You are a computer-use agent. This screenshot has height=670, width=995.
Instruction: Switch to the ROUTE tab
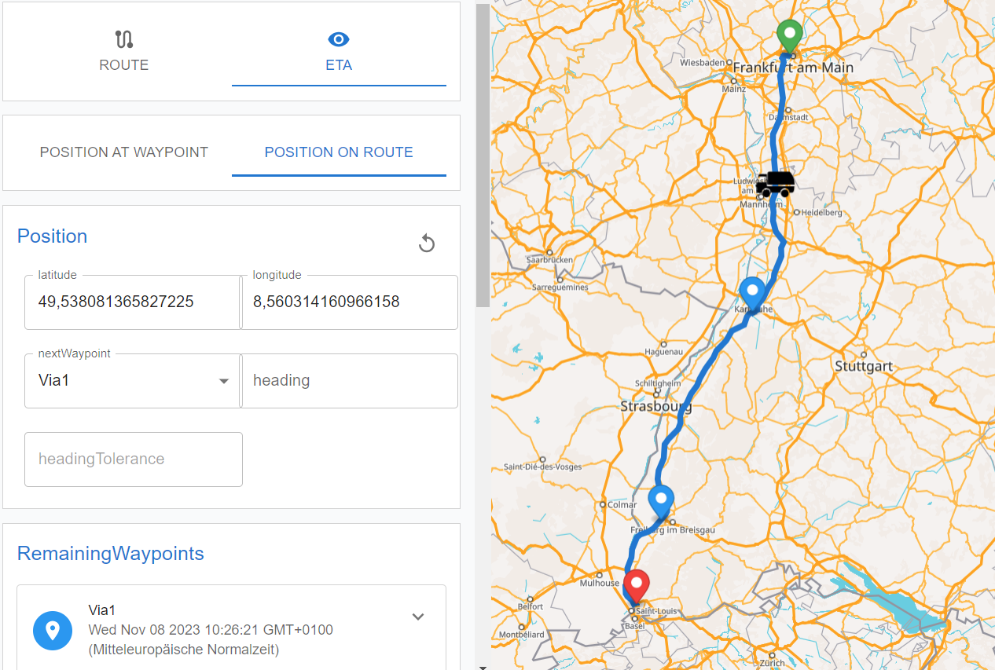[x=123, y=64]
